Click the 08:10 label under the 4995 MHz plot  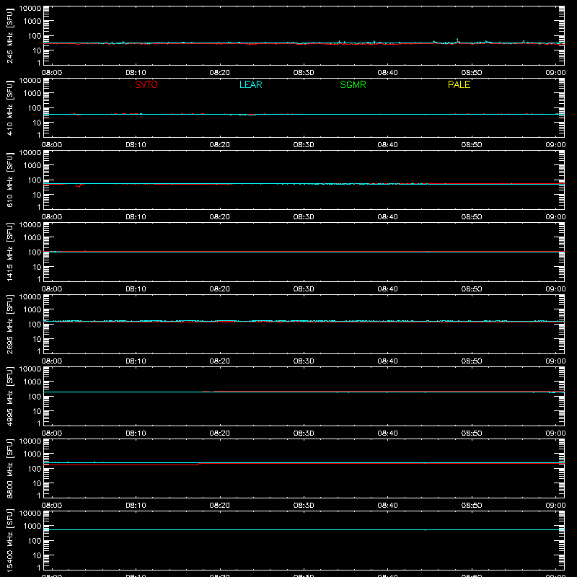coord(136,433)
